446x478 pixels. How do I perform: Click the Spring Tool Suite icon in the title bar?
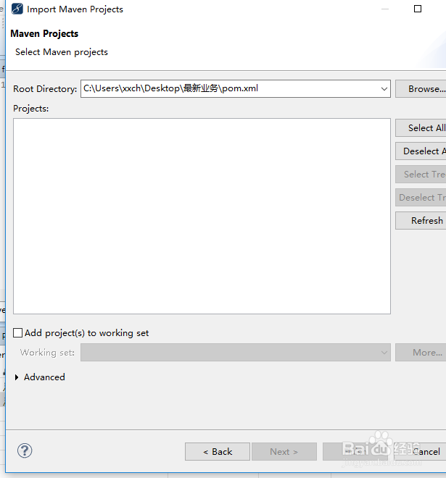click(x=17, y=9)
